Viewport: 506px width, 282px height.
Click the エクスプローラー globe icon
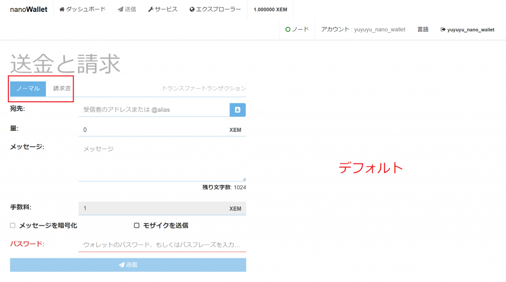[192, 9]
